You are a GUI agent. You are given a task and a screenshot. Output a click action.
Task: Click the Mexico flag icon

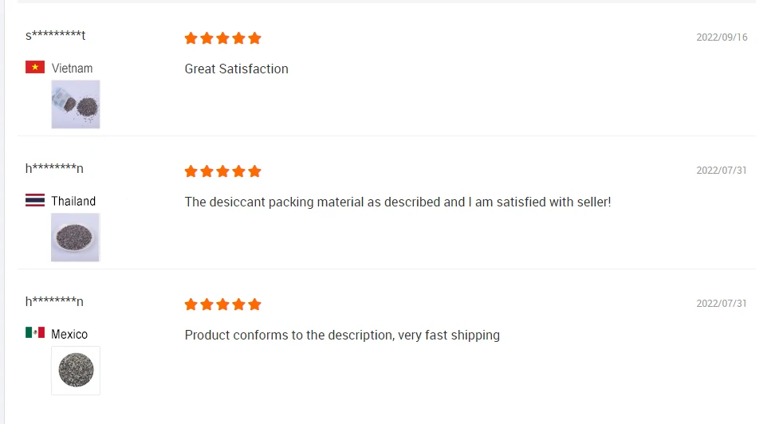[x=35, y=333]
